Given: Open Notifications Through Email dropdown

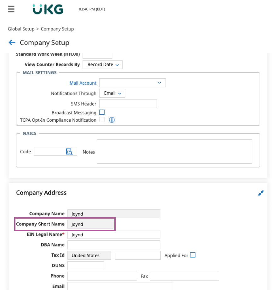Looking at the screenshot, I should [x=112, y=94].
